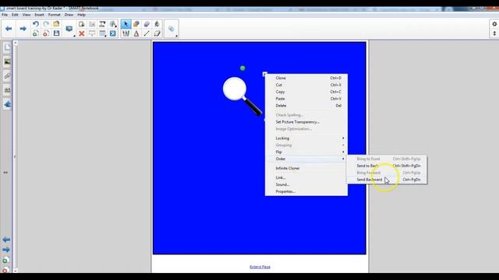The image size is (499, 280).
Task: Open the Add-ons puzzle piece sidebar tab
Action: tap(7, 104)
